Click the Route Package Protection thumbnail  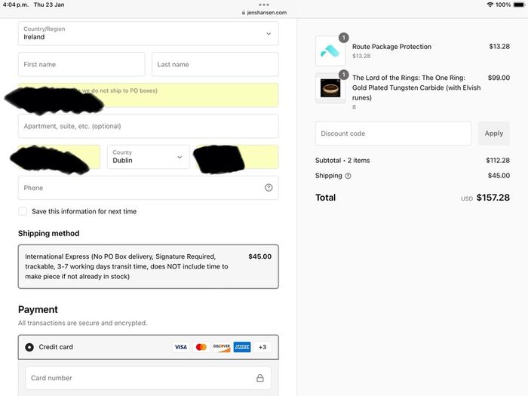[x=330, y=51]
